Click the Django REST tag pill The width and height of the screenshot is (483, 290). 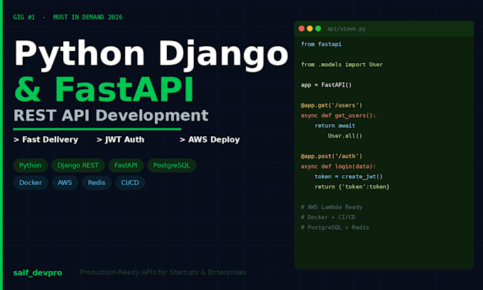coord(78,165)
